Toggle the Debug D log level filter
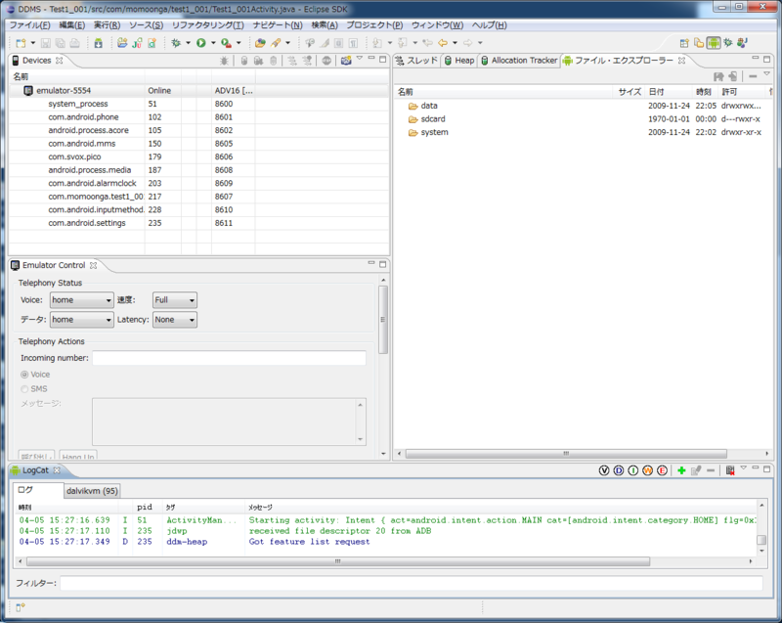This screenshot has width=782, height=623. (x=619, y=470)
